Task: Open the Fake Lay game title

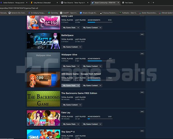Action: pos(66,113)
